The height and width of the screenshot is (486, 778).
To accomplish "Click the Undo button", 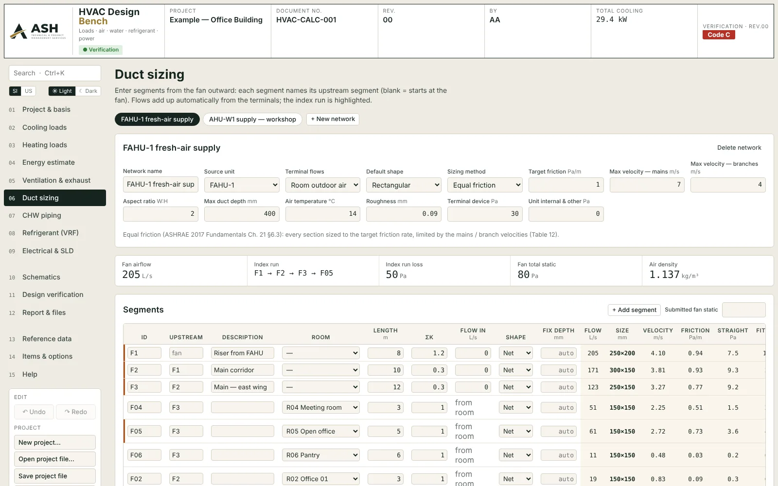I will 34,412.
